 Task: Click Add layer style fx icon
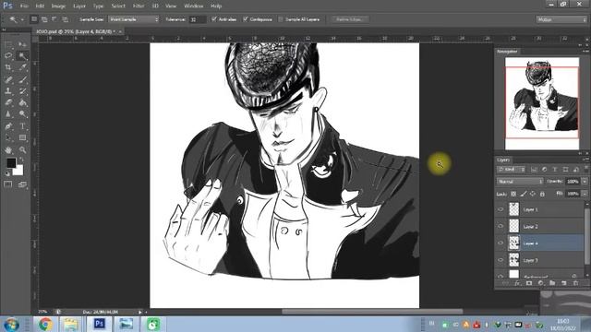517,283
